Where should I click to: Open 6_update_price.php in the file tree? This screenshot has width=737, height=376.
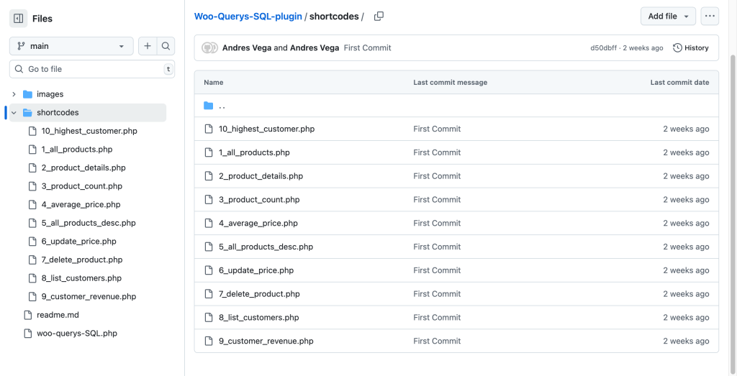point(78,242)
